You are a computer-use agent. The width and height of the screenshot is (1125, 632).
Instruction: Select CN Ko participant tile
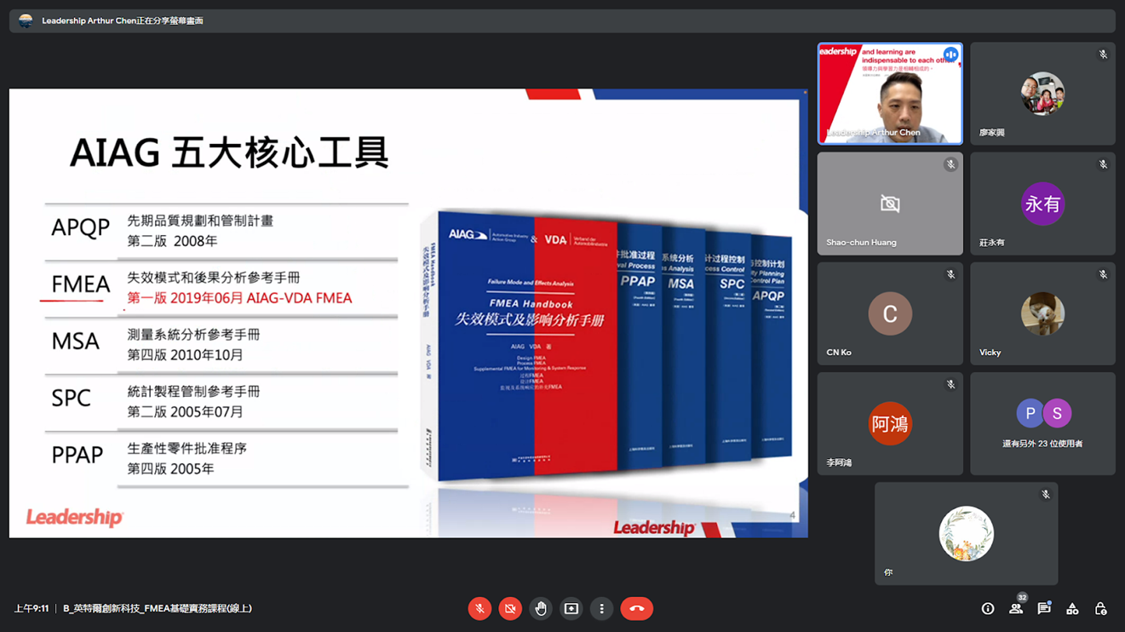890,313
